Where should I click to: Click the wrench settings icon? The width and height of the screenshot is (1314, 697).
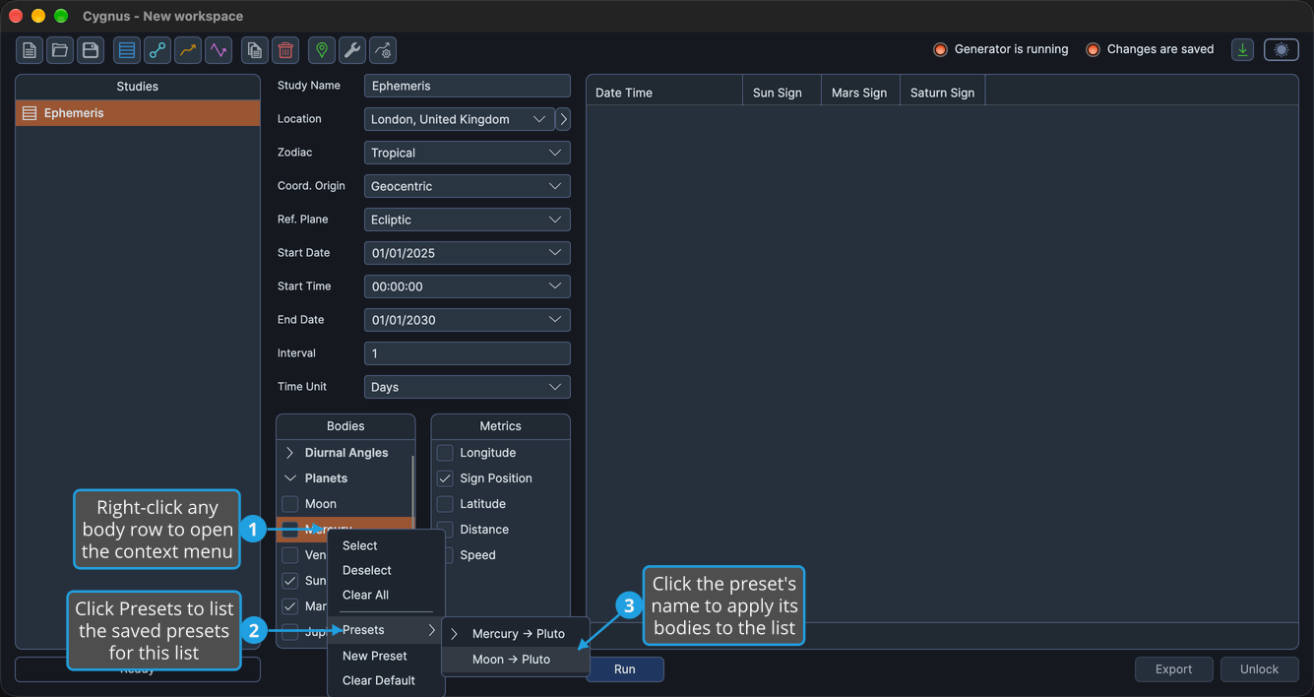click(x=352, y=50)
